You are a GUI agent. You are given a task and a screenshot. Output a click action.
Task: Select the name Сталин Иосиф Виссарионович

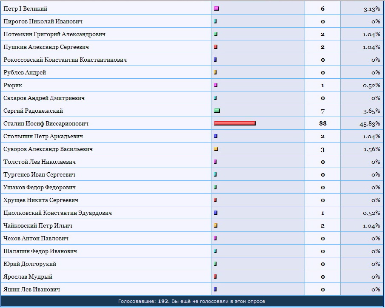click(x=46, y=123)
